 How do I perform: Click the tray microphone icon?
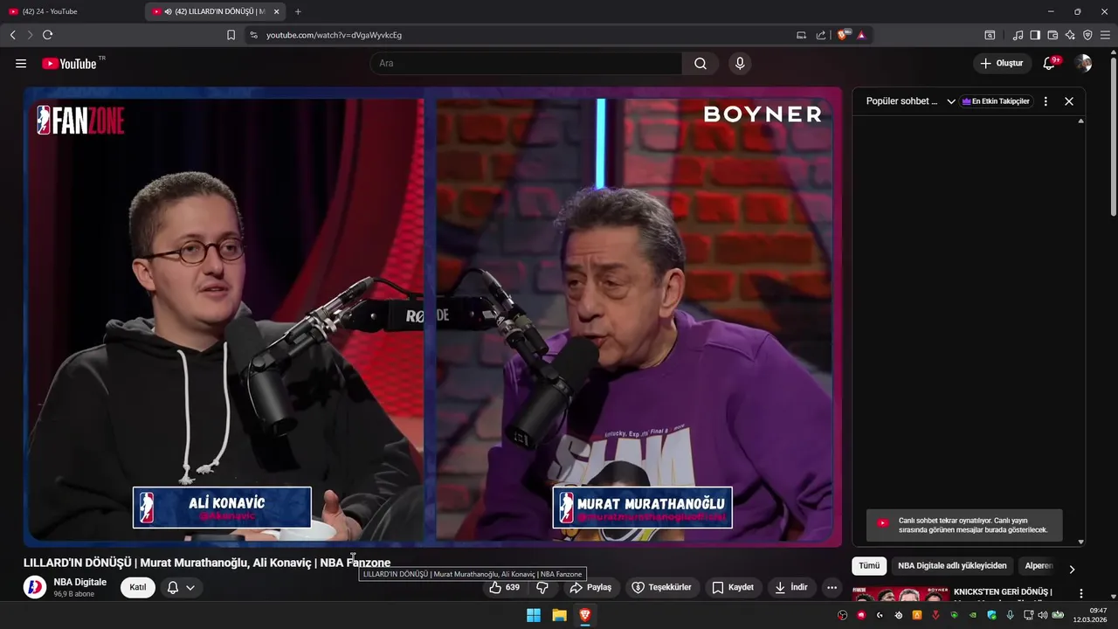tap(1010, 615)
